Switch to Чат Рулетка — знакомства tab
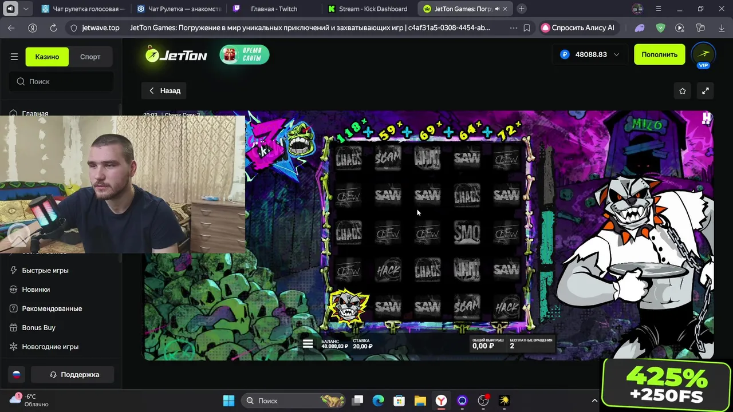The height and width of the screenshot is (412, 733). [x=178, y=9]
